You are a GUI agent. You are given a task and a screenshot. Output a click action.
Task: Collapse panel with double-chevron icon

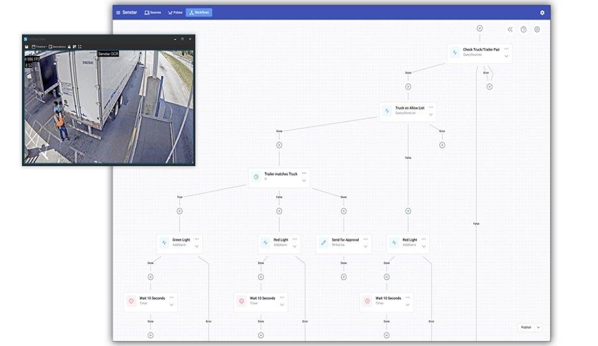tap(510, 29)
